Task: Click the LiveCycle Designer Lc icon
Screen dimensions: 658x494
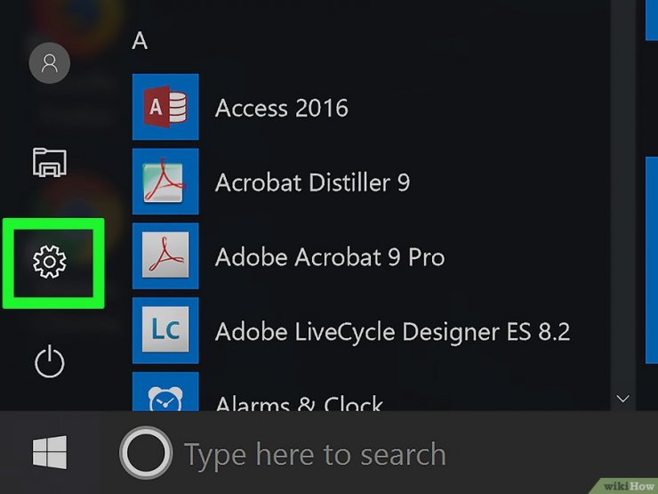Action: (165, 330)
